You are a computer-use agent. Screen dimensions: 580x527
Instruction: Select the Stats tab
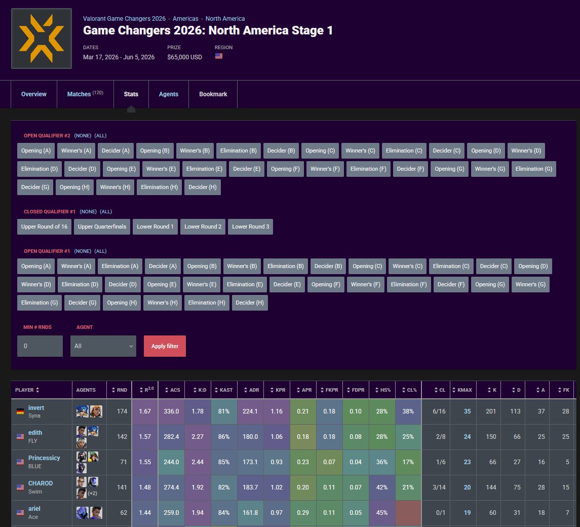tap(131, 94)
